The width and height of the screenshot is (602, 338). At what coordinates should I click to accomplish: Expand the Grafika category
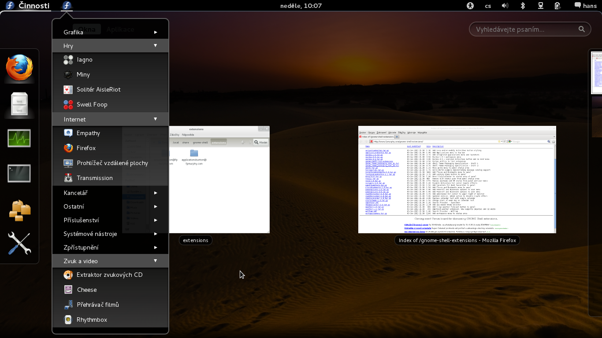click(x=110, y=32)
